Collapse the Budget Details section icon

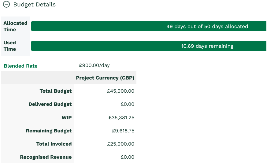(6, 4)
